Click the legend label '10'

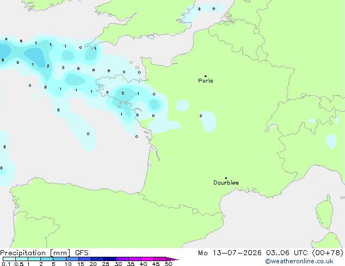tap(68, 264)
